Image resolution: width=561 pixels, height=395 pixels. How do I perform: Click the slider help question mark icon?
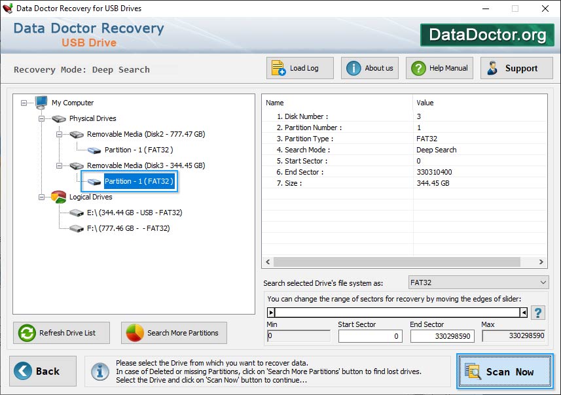[x=537, y=313]
